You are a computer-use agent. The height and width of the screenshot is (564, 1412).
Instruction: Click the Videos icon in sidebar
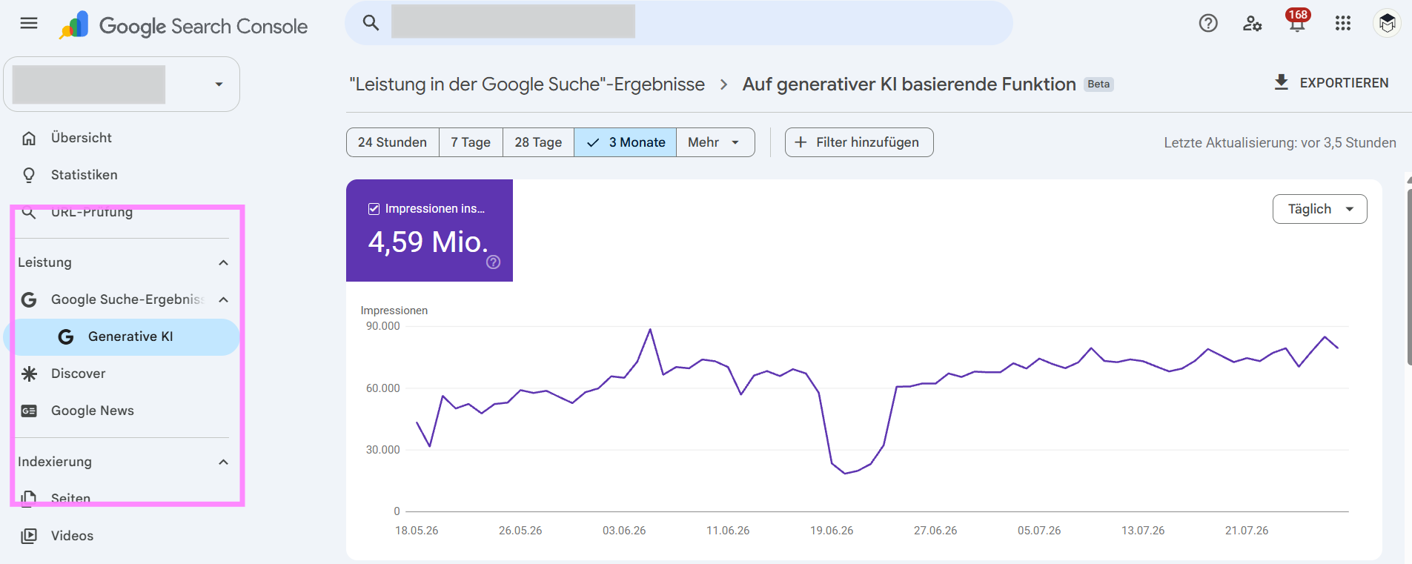pyautogui.click(x=29, y=536)
